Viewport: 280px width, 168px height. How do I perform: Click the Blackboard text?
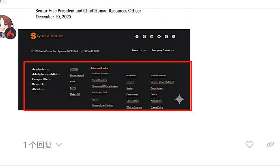(x=131, y=75)
